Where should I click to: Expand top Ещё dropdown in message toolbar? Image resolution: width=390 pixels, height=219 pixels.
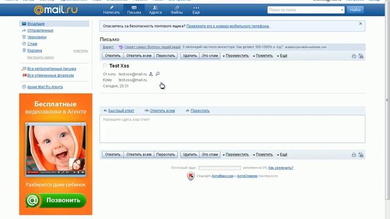point(282,56)
